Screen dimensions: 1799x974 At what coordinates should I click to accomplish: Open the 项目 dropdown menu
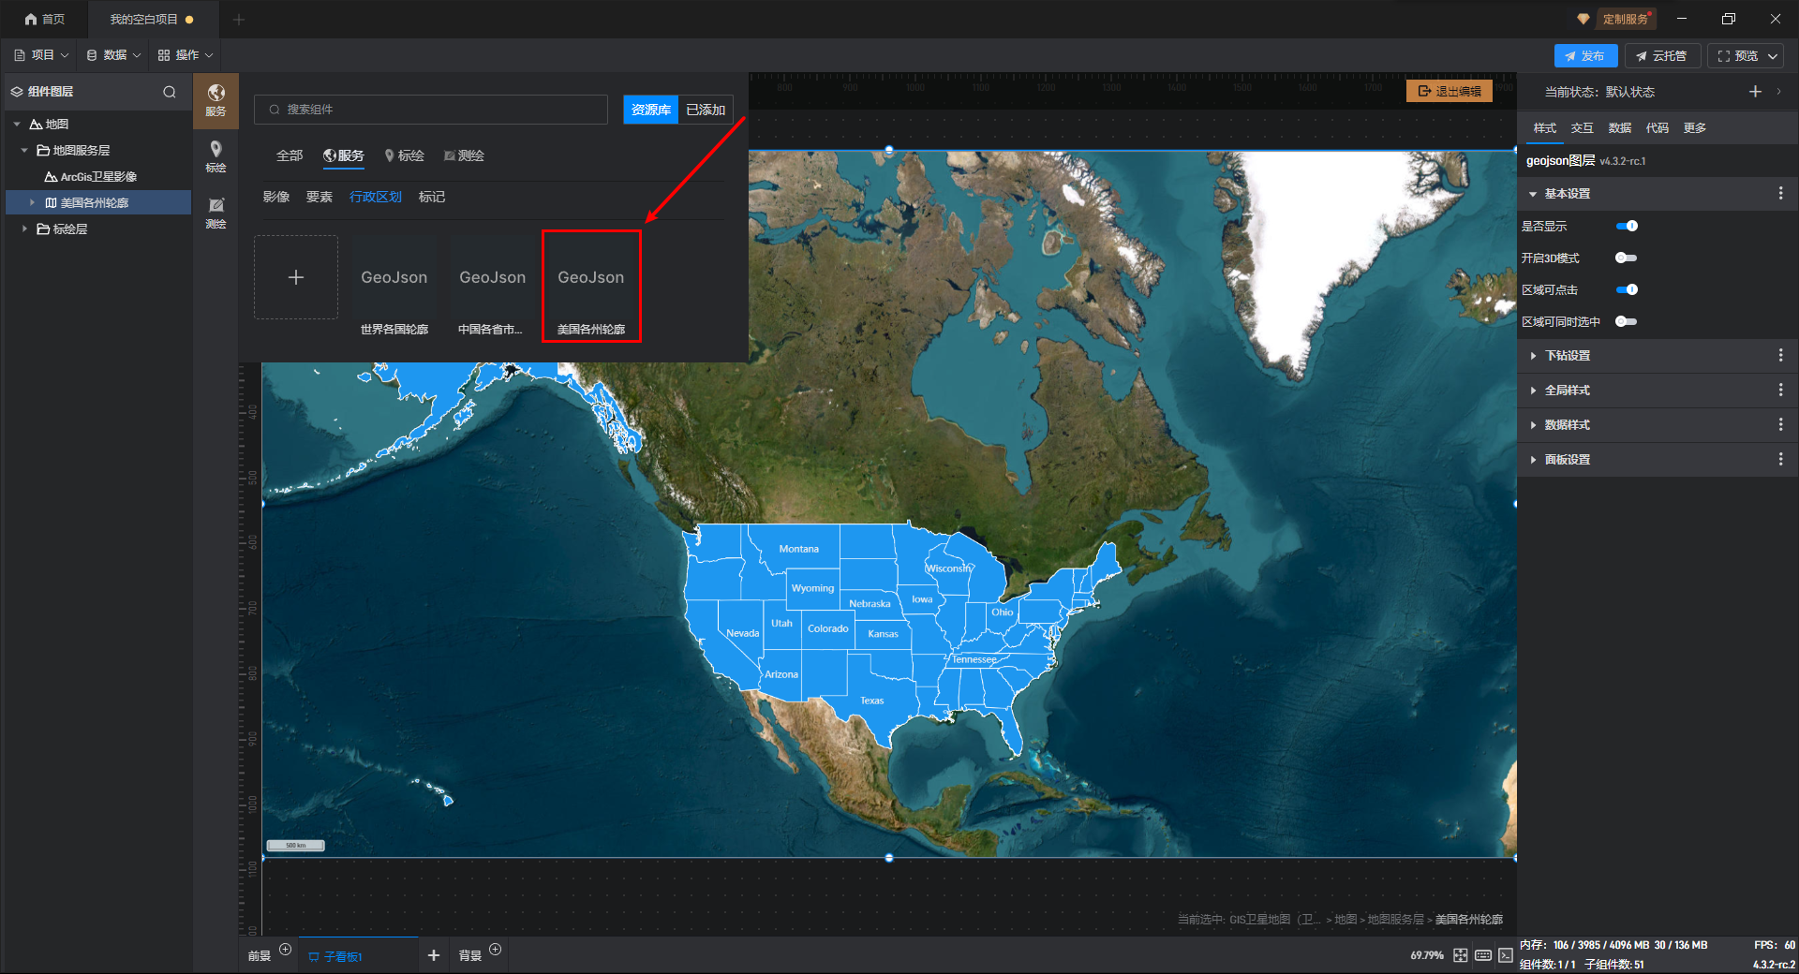coord(42,55)
